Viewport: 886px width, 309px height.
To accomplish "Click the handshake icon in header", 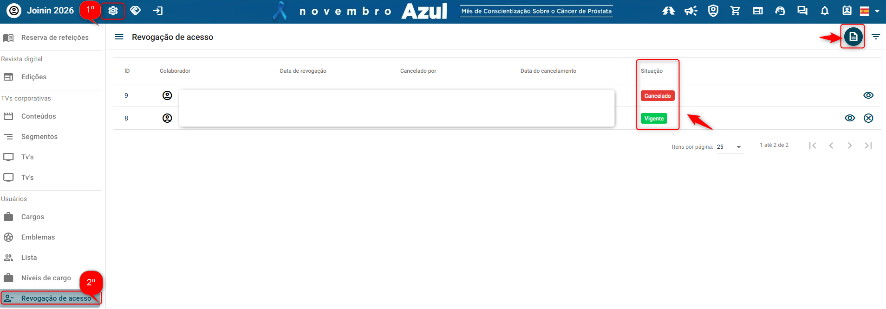I will pos(136,11).
